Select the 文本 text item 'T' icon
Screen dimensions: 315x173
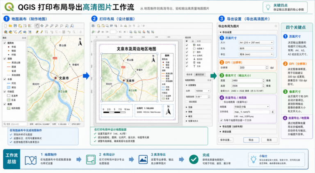click(x=194, y=66)
